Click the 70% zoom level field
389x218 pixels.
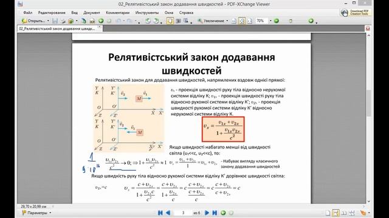coord(262,21)
